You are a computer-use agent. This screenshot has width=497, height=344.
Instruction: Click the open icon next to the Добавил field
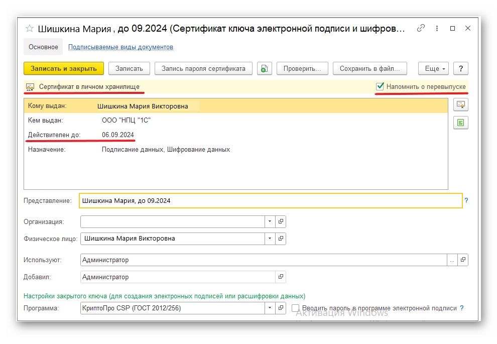pyautogui.click(x=281, y=277)
